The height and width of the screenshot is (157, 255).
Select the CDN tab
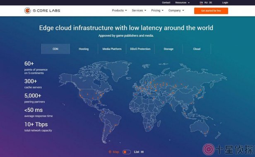pos(55,49)
